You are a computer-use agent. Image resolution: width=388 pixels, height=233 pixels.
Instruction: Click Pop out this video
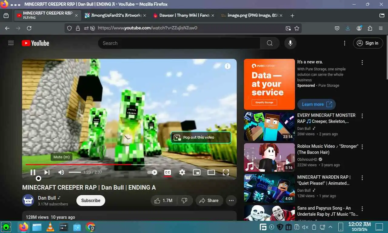pos(201,137)
